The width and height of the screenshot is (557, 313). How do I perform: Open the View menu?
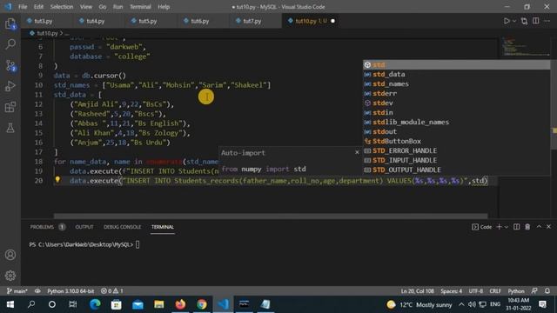click(x=85, y=7)
